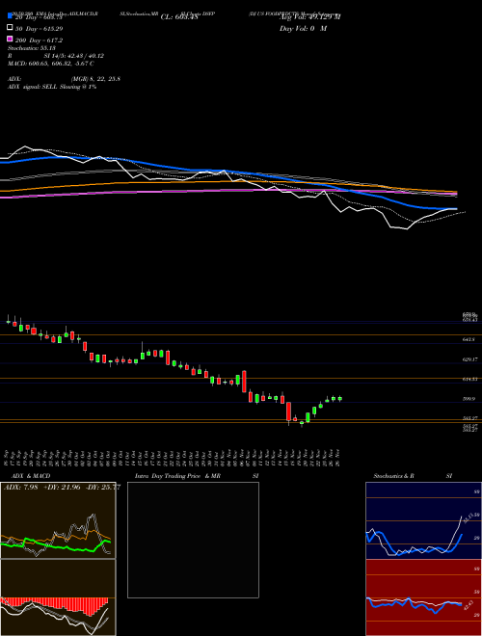Click the 614.33 price axis label
The height and width of the screenshot is (636, 482).
coord(469,379)
